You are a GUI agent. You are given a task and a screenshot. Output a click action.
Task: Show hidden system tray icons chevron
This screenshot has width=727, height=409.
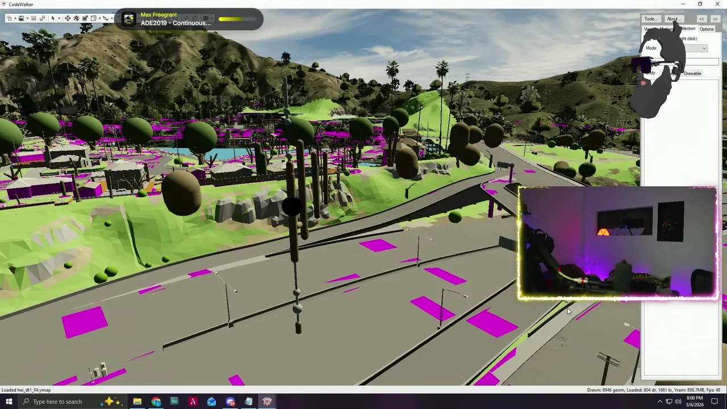coord(659,402)
